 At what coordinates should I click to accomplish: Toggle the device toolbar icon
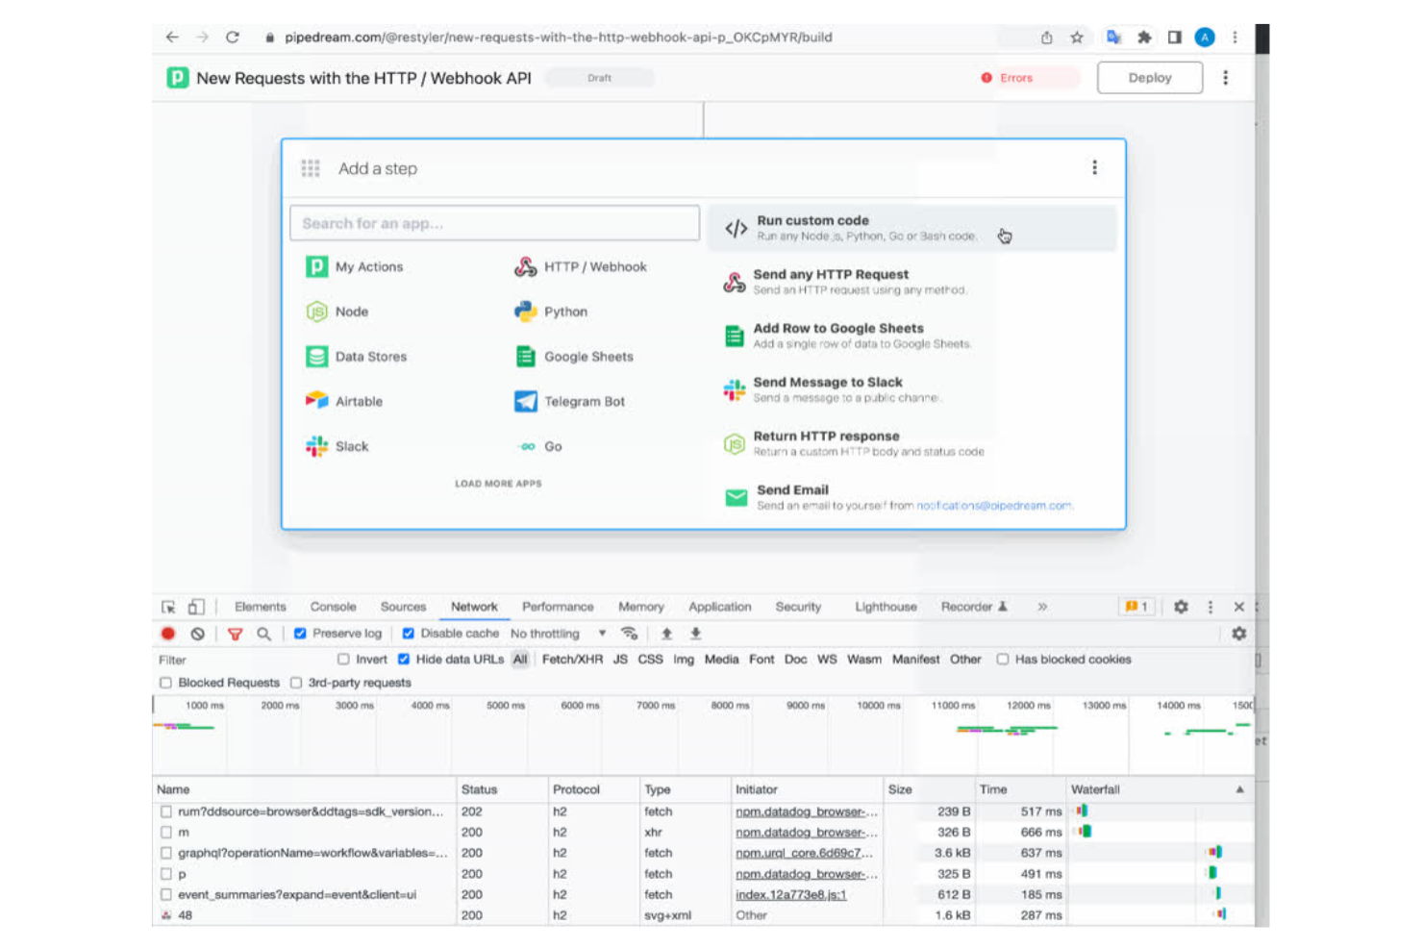coord(196,607)
